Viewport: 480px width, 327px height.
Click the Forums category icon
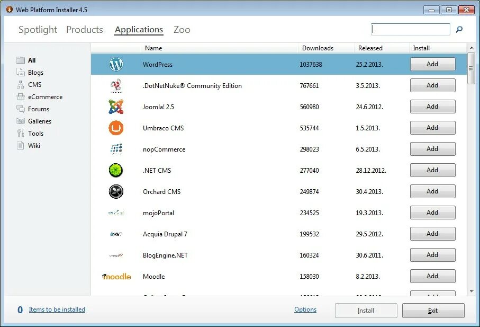pyautogui.click(x=21, y=109)
